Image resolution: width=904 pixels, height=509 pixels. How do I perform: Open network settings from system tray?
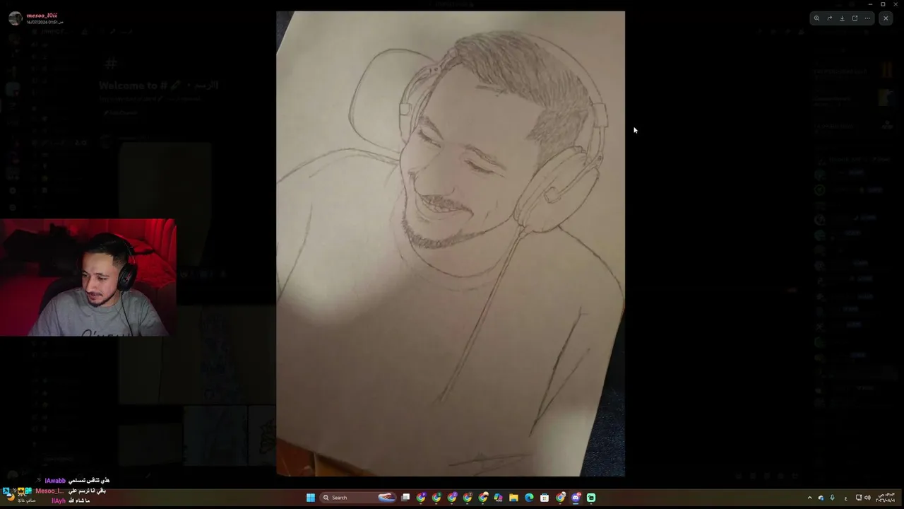pyautogui.click(x=859, y=498)
